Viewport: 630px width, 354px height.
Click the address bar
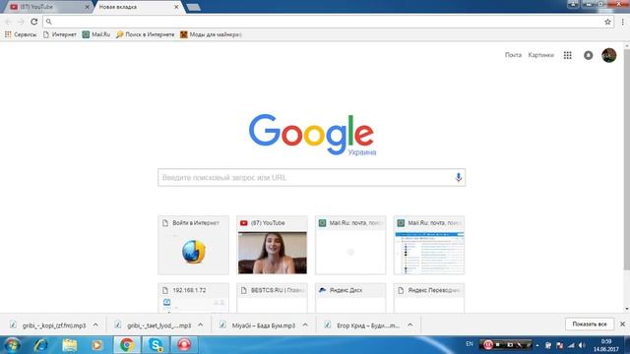point(328,22)
